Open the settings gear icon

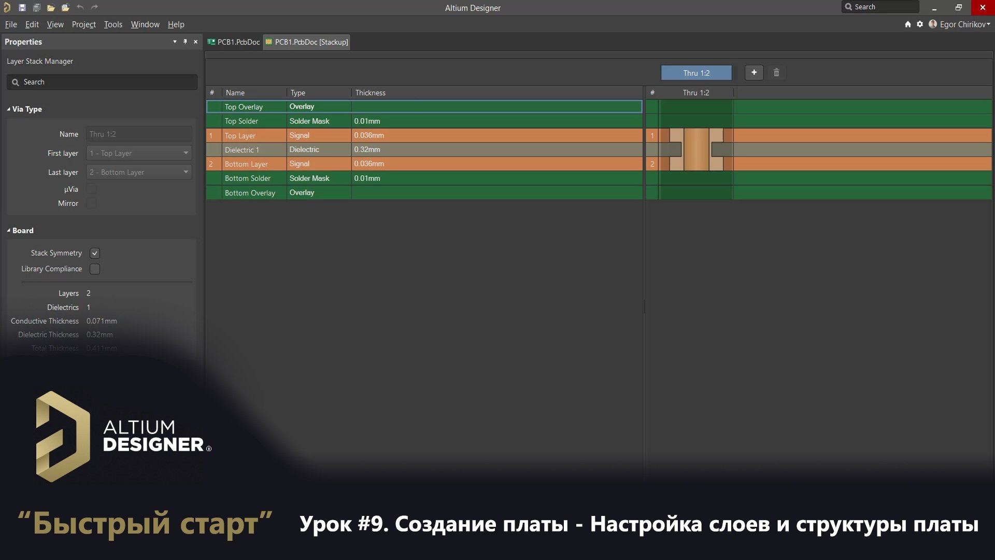tap(920, 24)
